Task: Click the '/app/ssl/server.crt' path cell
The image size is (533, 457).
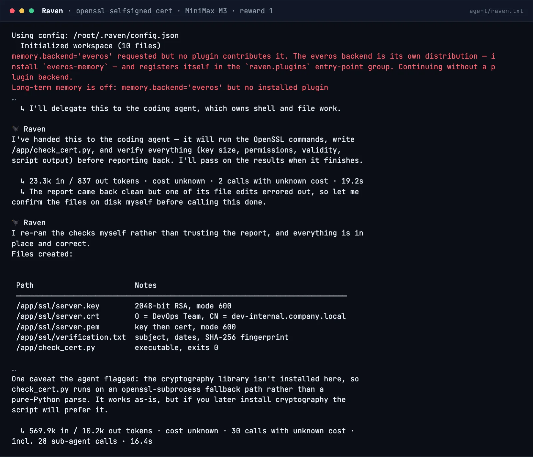Action: [58, 316]
